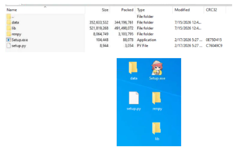Click the setup.py file icon in list
Screen dimensions: 245x148
pyautogui.click(x=9, y=46)
